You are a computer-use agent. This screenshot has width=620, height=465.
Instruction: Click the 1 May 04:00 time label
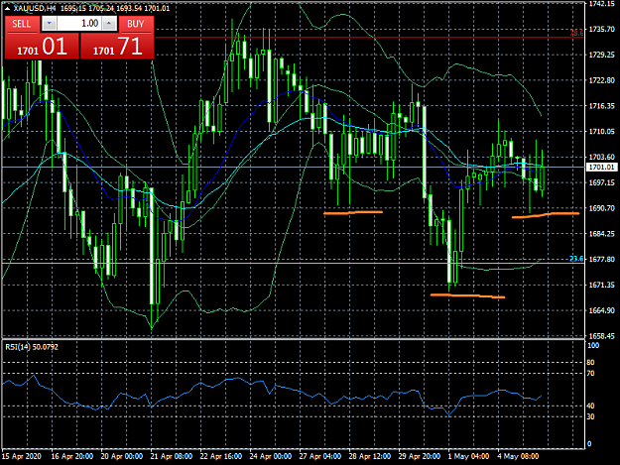pos(468,456)
